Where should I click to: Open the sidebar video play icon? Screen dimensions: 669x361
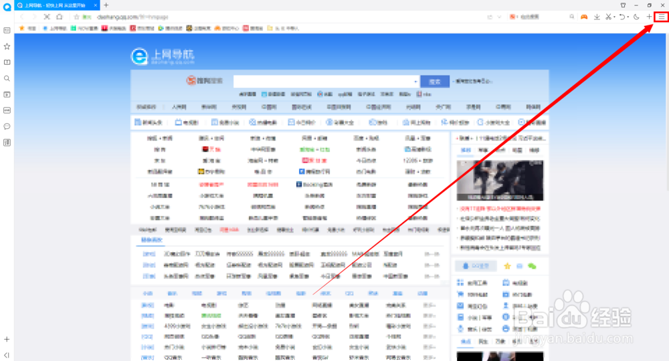tap(7, 94)
